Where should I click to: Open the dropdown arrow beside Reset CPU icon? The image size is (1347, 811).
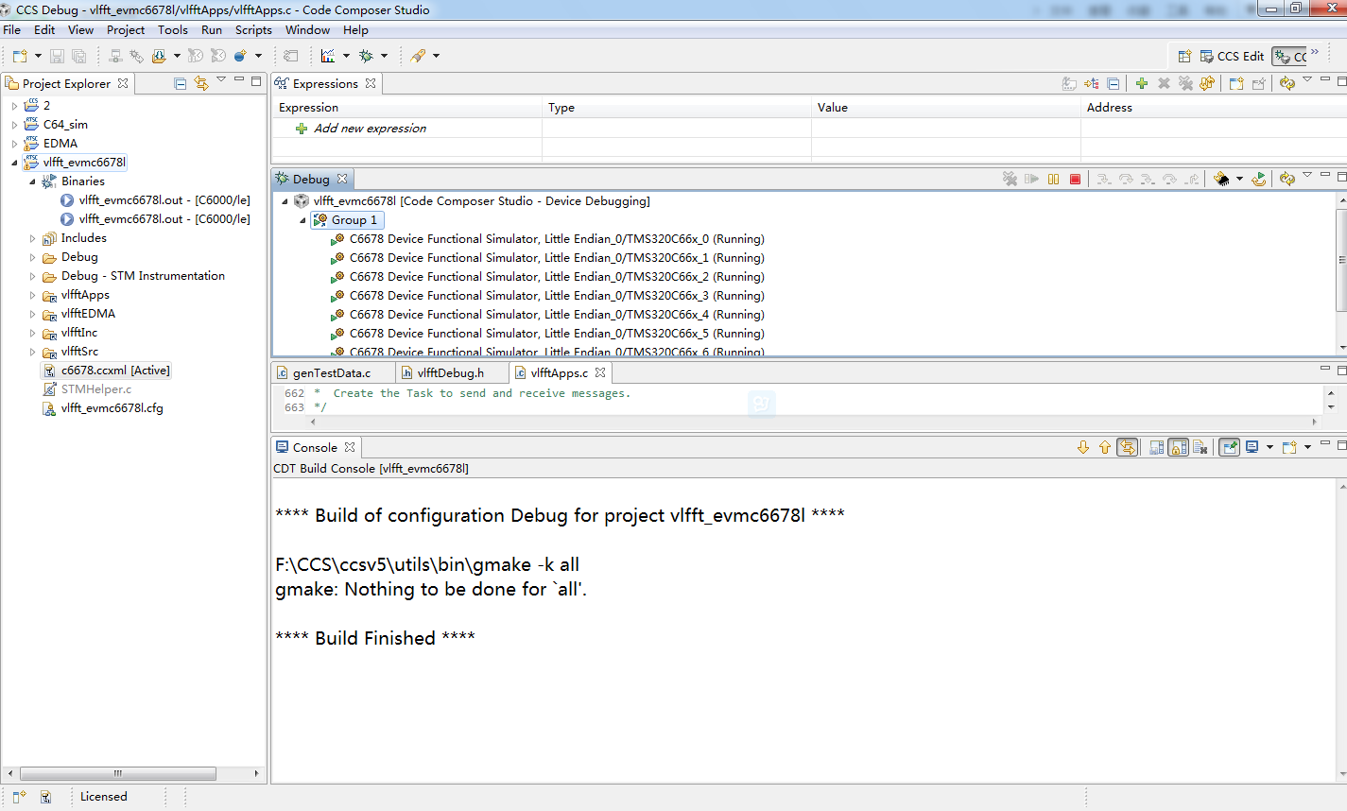[x=1239, y=179]
